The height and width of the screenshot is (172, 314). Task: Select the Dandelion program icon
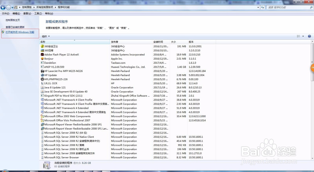pyautogui.click(x=42, y=63)
